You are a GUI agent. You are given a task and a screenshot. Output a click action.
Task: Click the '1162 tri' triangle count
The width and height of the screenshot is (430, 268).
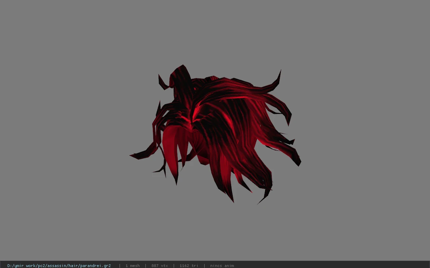click(x=189, y=266)
